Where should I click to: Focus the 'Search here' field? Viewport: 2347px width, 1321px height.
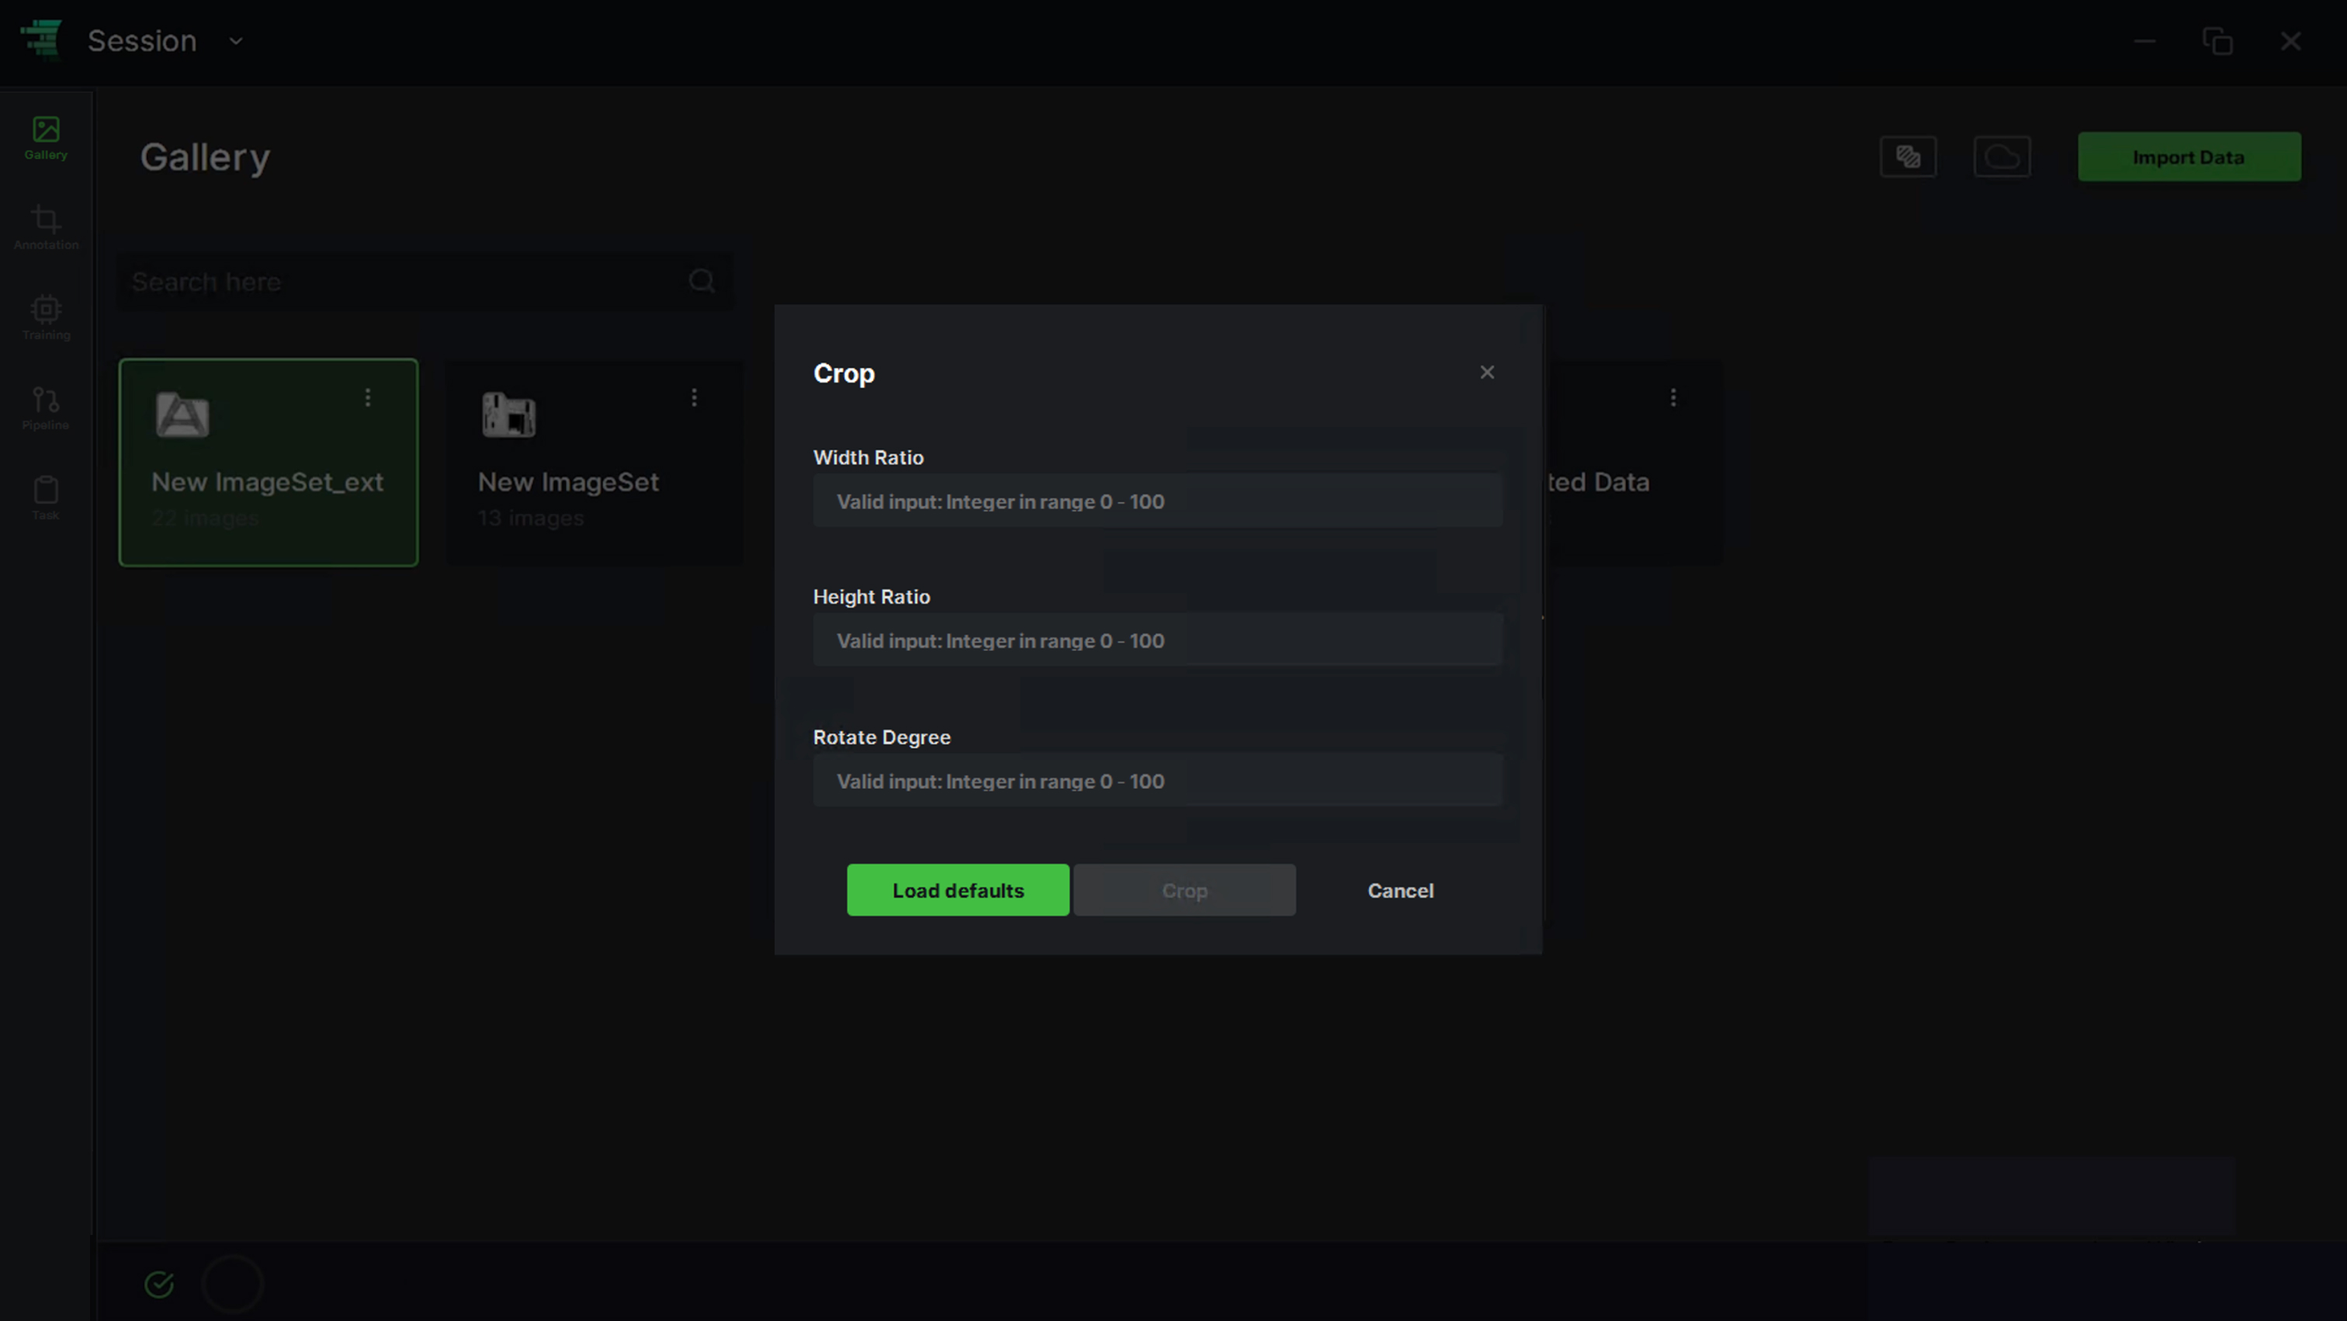pyautogui.click(x=425, y=282)
